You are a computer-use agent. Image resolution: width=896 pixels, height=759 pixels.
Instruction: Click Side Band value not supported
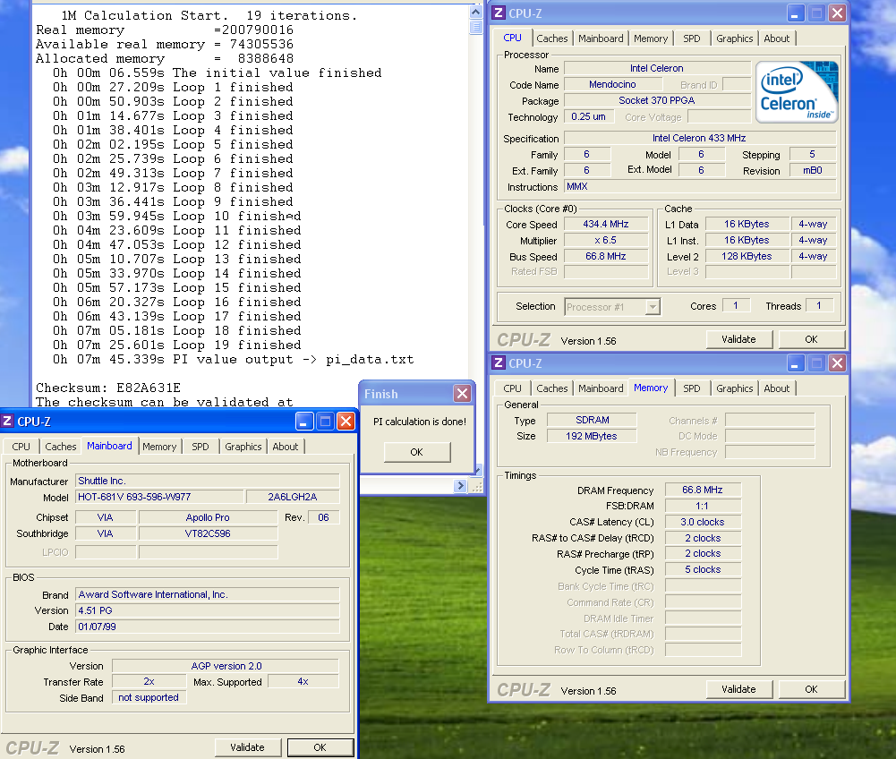149,698
